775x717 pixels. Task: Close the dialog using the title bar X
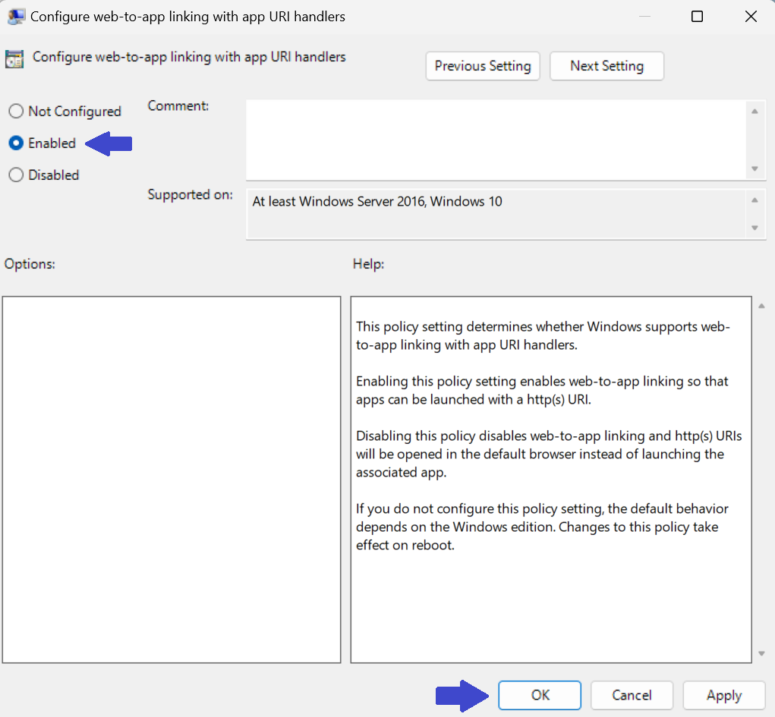[750, 17]
